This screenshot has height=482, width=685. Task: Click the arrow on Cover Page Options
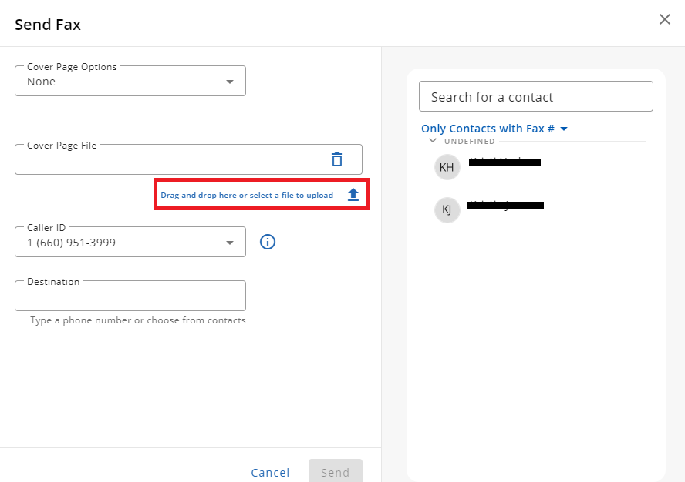pos(229,82)
